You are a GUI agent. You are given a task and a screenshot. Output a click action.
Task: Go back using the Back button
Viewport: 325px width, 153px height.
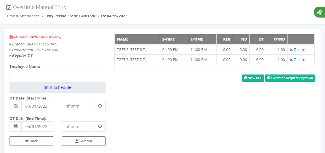point(31,141)
